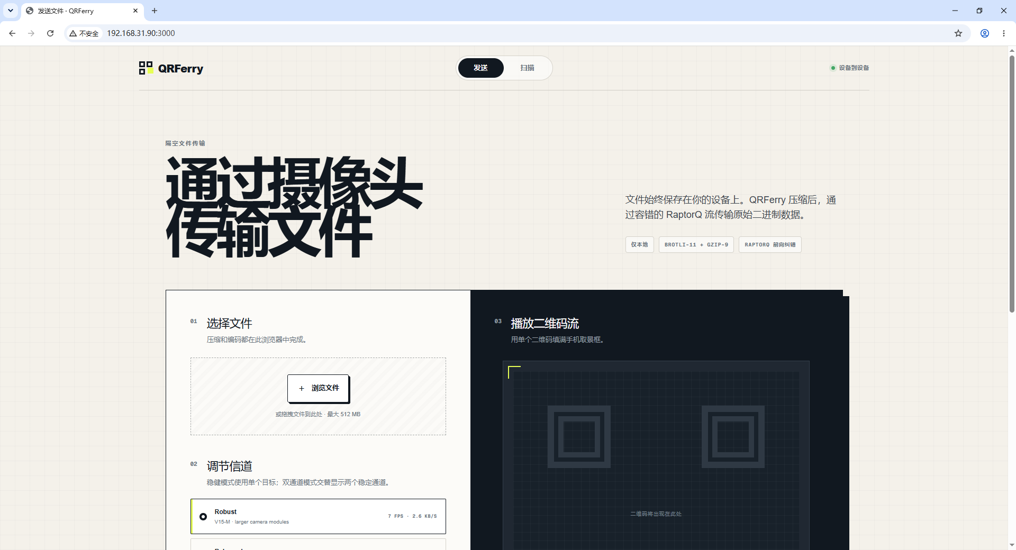Click the 隔空文件传输 label
Screen dimensions: 1016x550
point(185,143)
